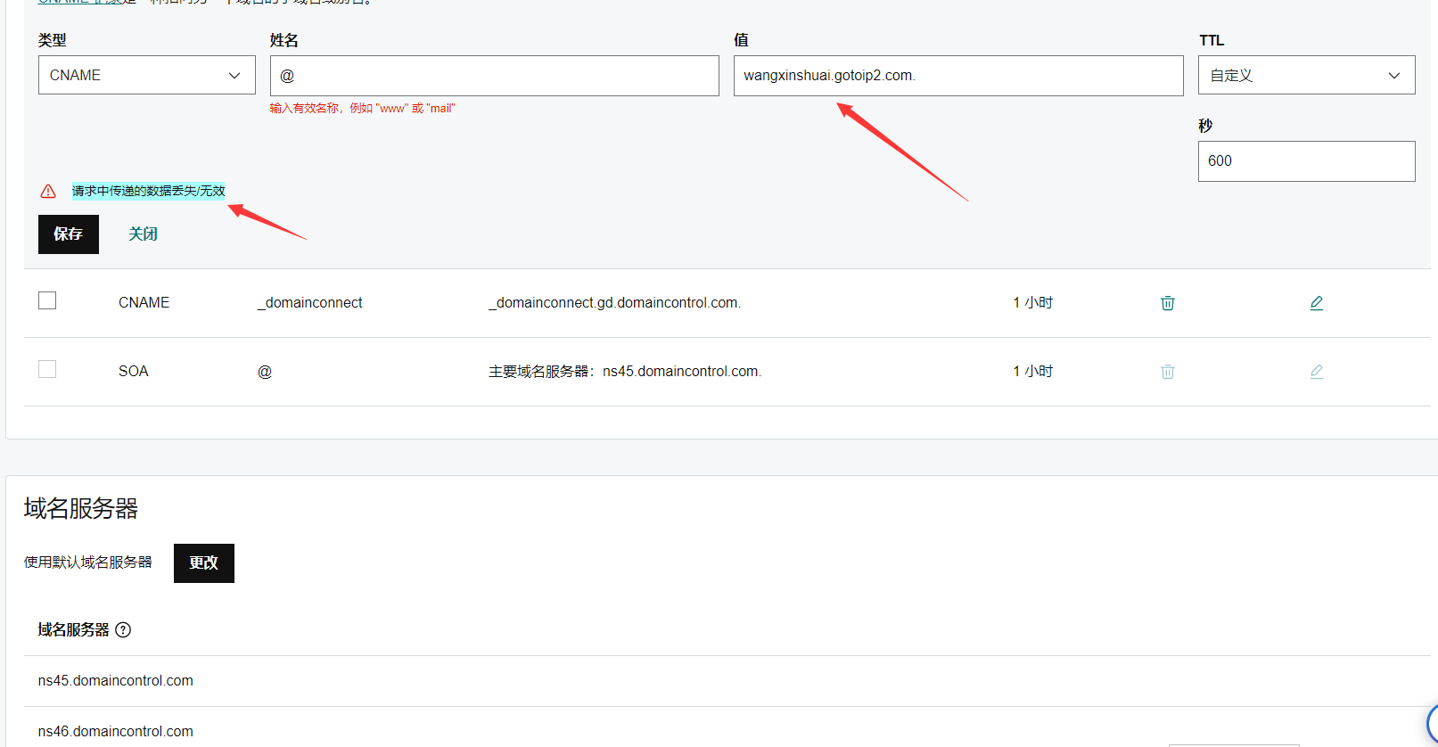Click the red warning triangle icon
Screen dimensions: 1438x747
coord(48,192)
